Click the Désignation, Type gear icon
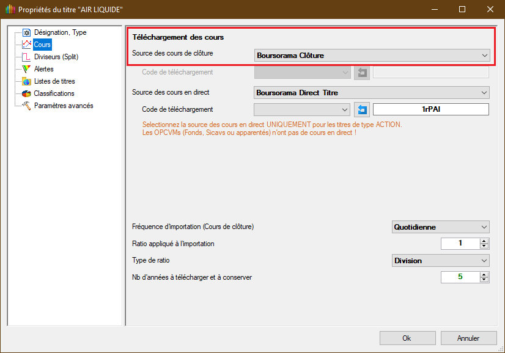The image size is (505, 353). (26, 32)
